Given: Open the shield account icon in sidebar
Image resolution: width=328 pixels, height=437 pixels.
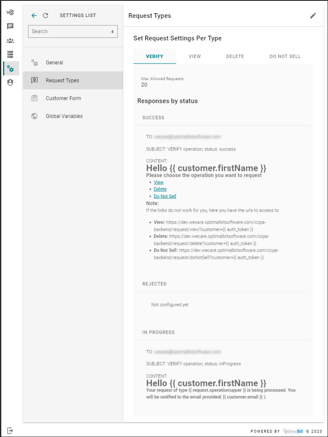Looking at the screenshot, I should 10,82.
